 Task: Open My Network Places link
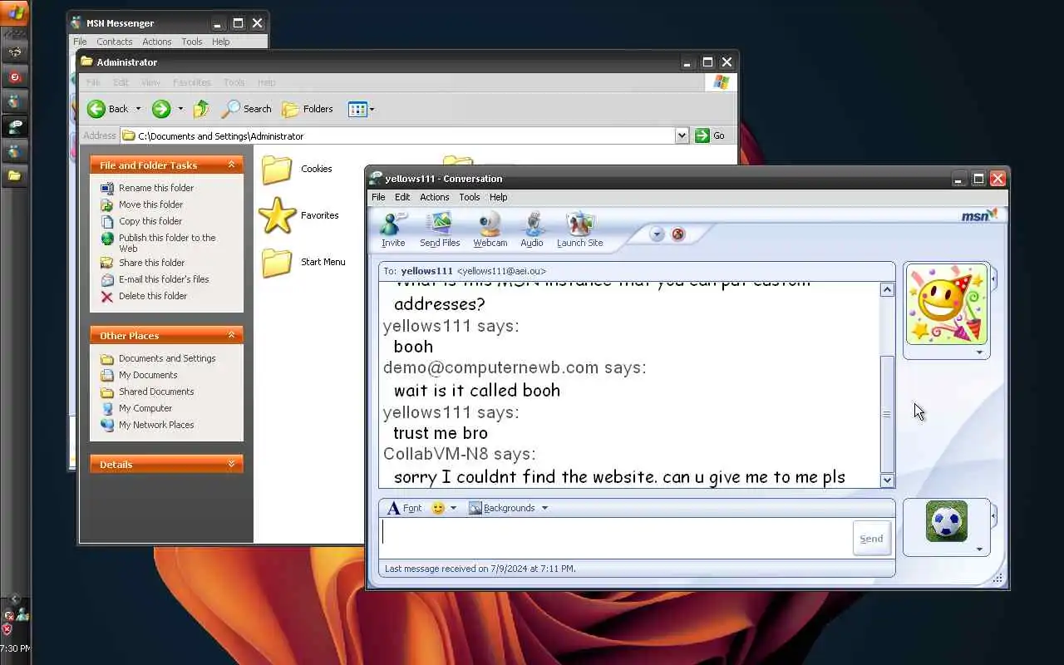coord(156,425)
